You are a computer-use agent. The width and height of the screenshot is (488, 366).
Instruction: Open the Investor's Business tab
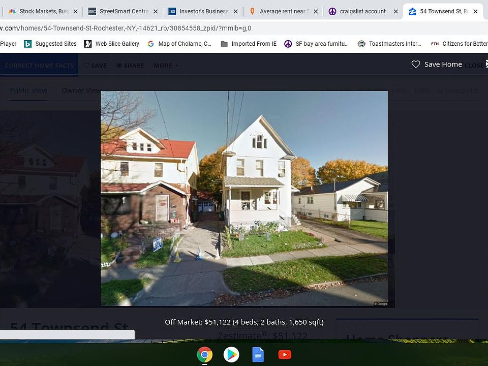[x=203, y=12]
